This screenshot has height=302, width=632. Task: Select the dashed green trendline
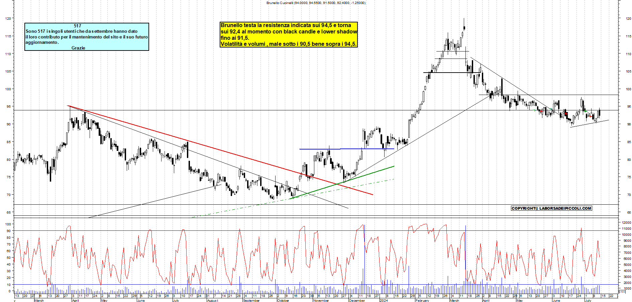293,198
